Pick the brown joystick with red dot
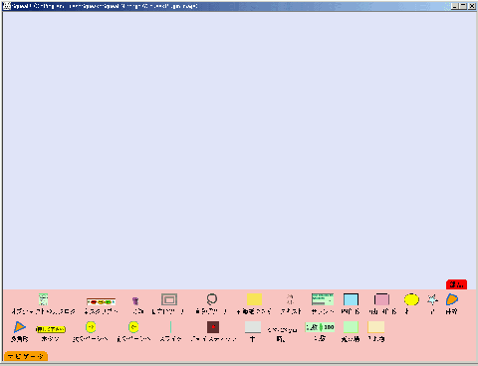The height and width of the screenshot is (366, 478). pos(213,327)
